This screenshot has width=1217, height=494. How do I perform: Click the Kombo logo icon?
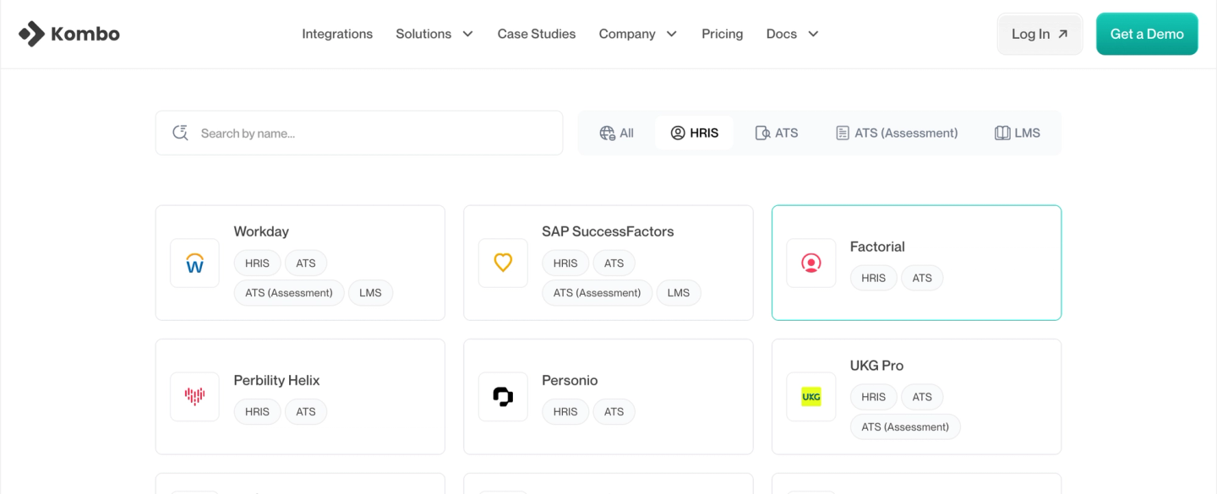[31, 34]
